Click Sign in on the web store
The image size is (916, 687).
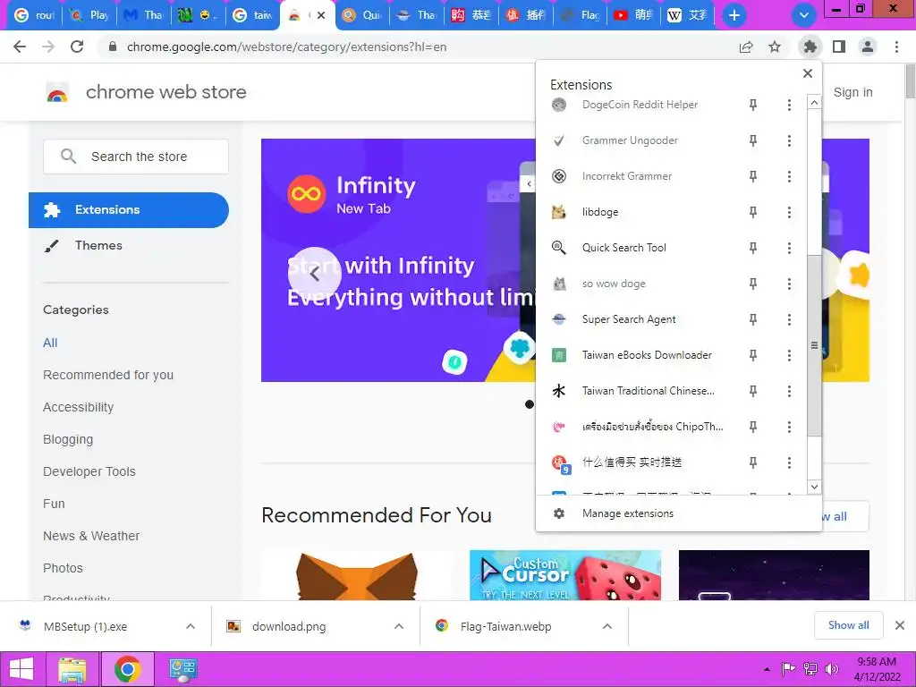(x=852, y=92)
